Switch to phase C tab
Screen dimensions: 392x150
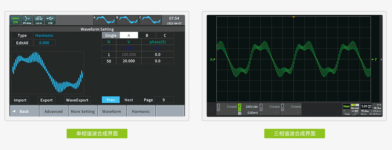[x=165, y=35]
